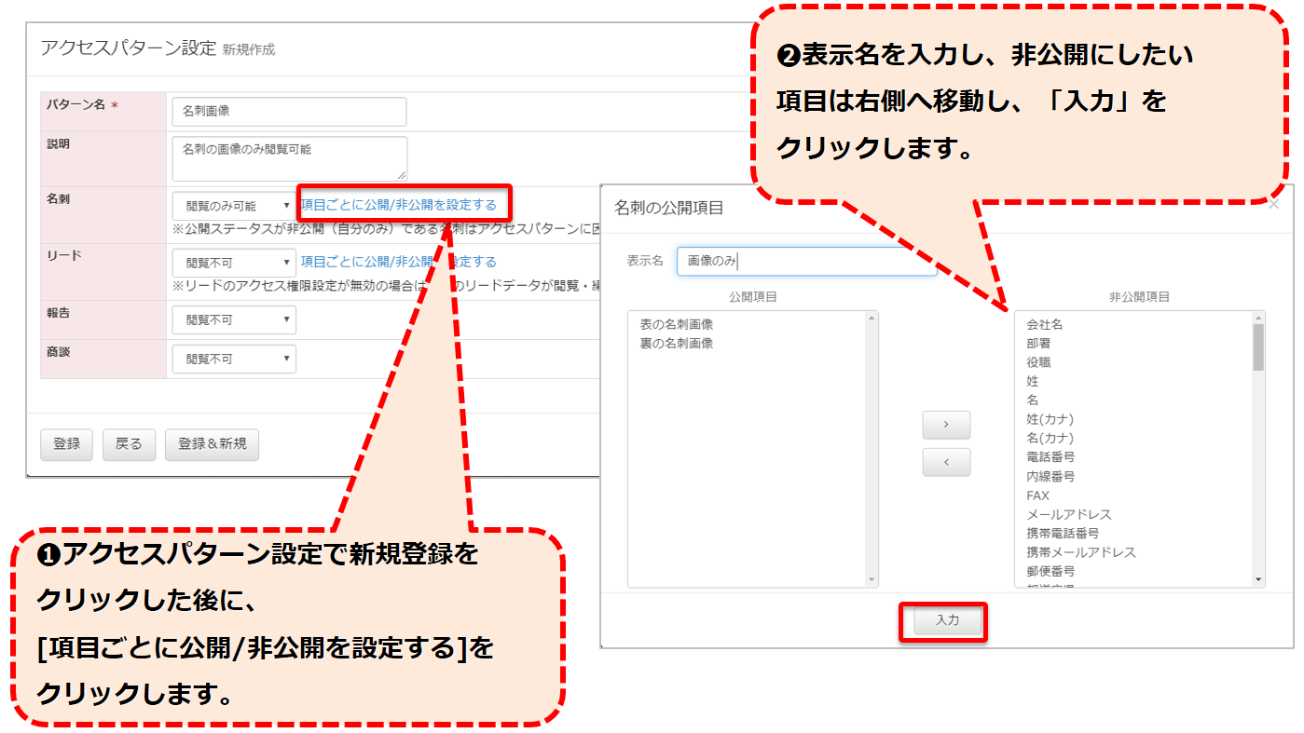Select 役職 in 非公開項目 list
The height and width of the screenshot is (733, 1304).
(x=1038, y=362)
